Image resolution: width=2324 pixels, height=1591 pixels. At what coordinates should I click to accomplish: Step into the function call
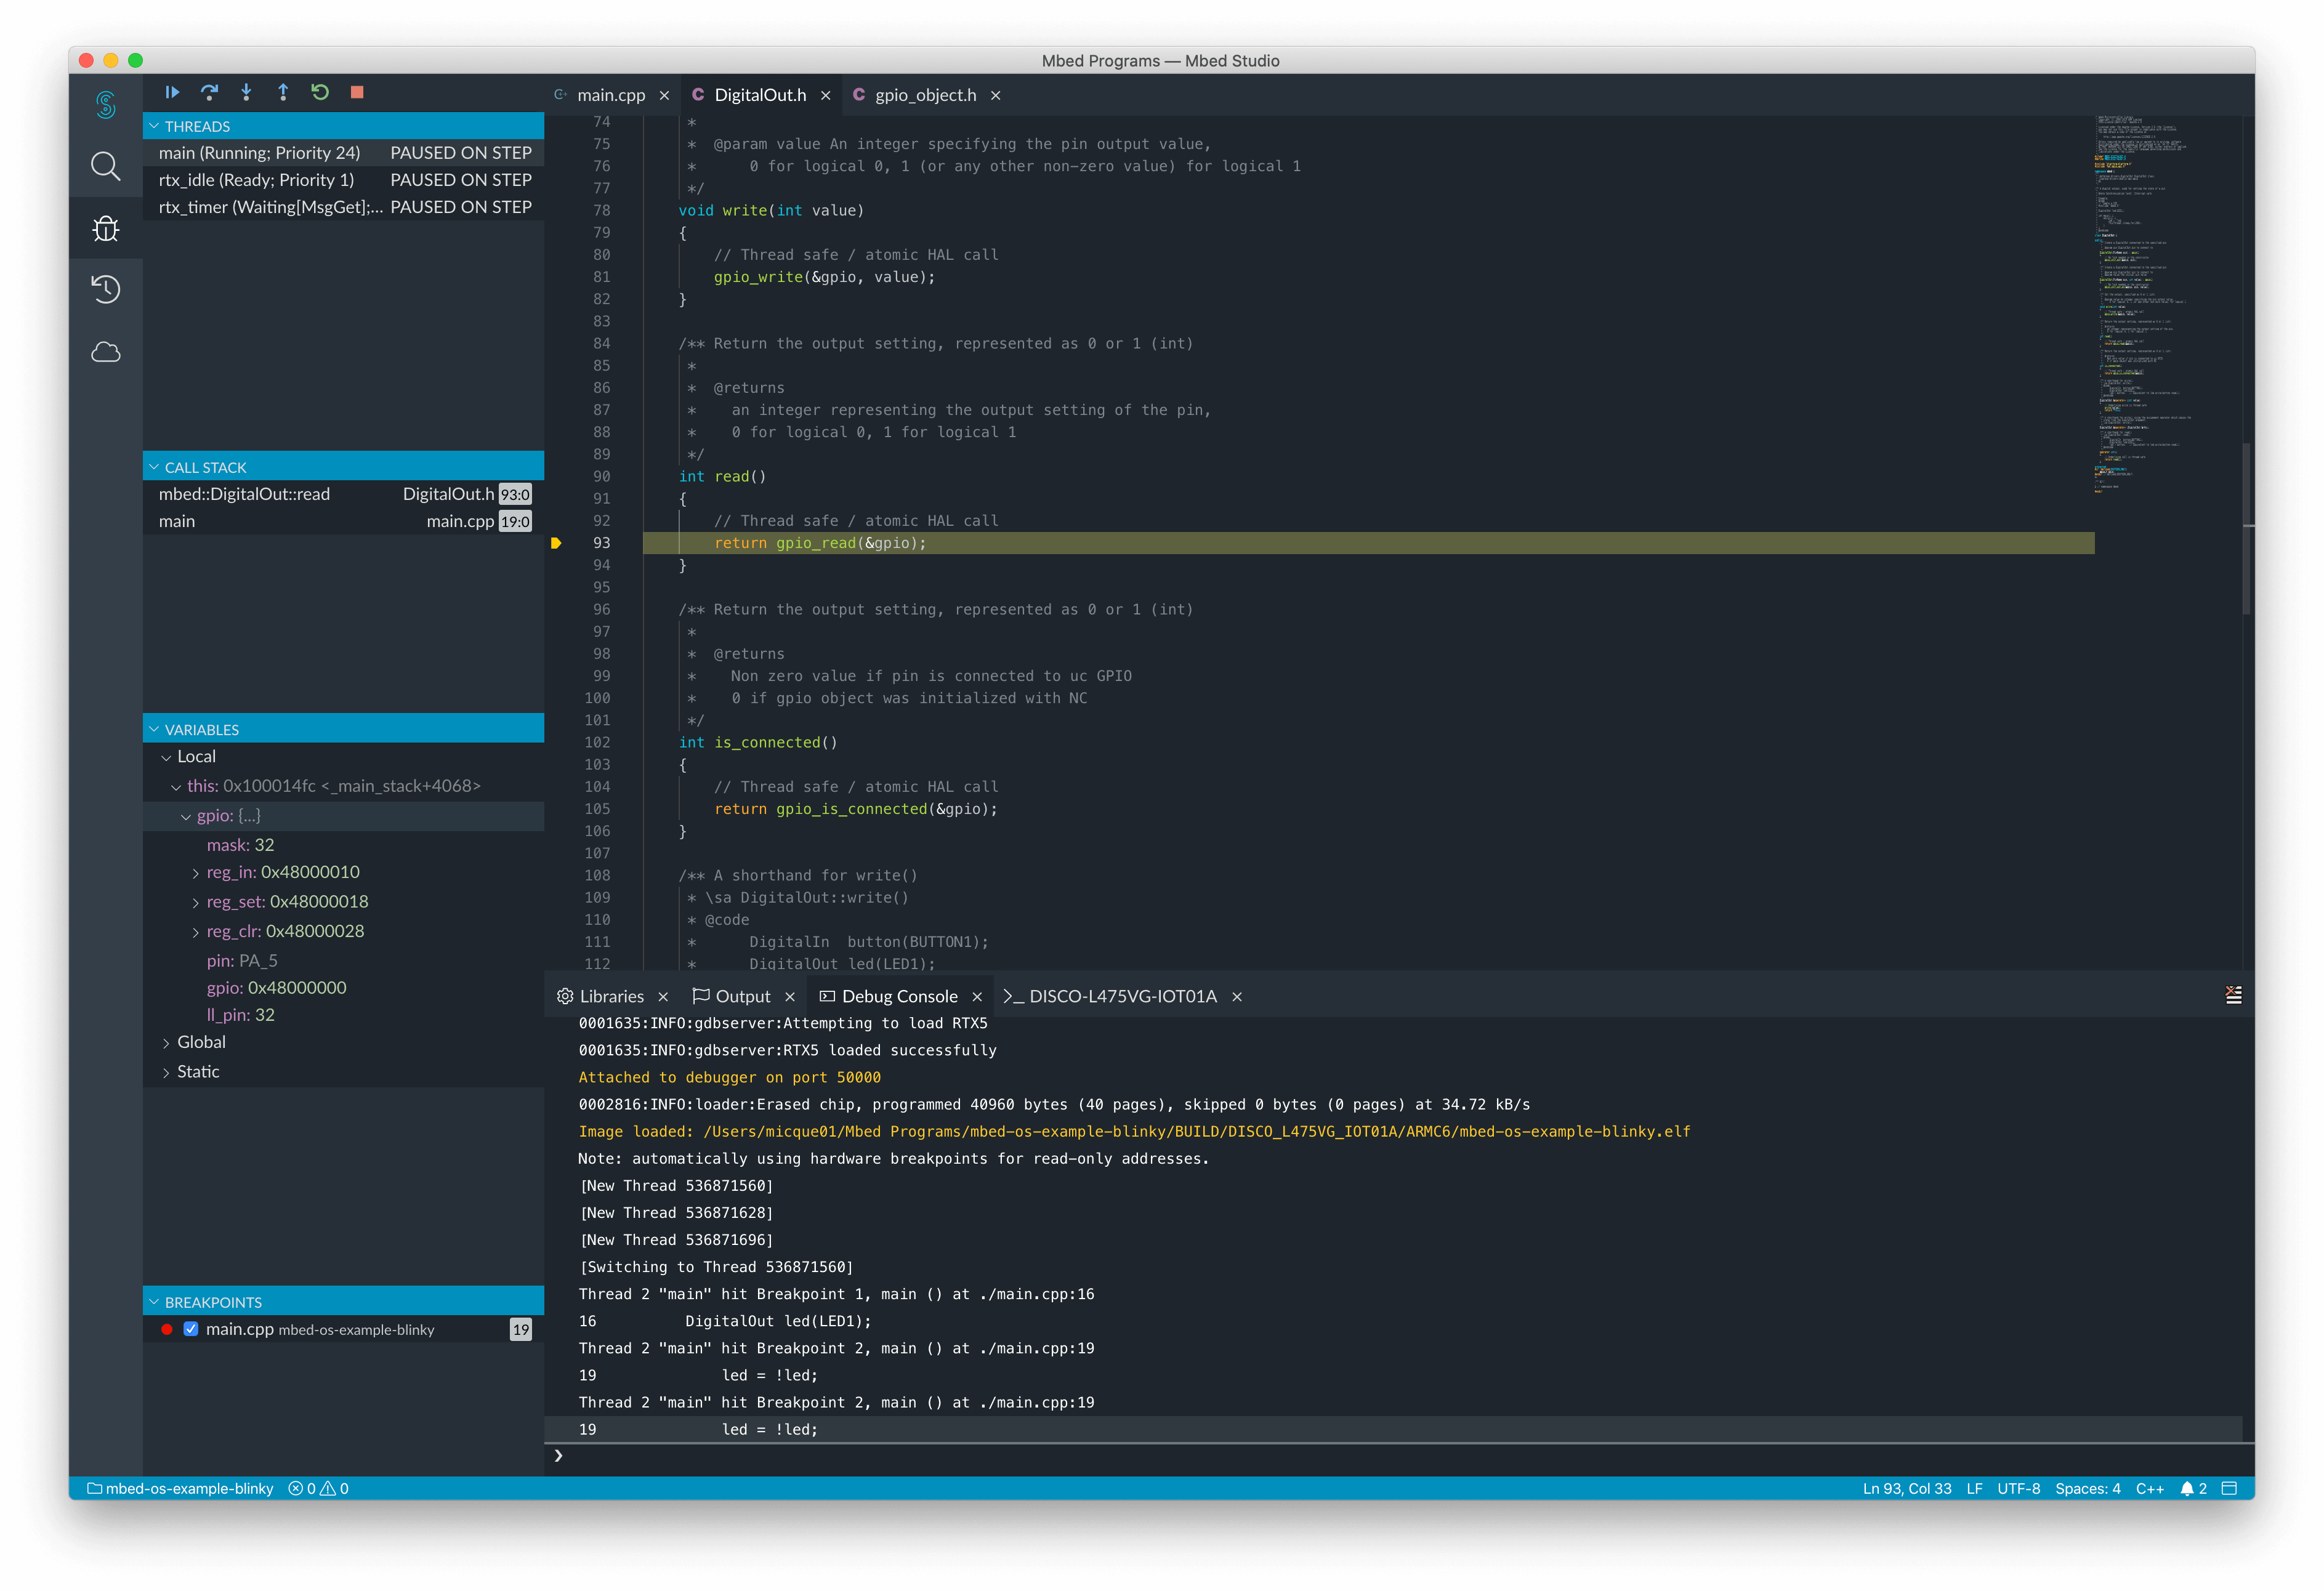click(246, 92)
